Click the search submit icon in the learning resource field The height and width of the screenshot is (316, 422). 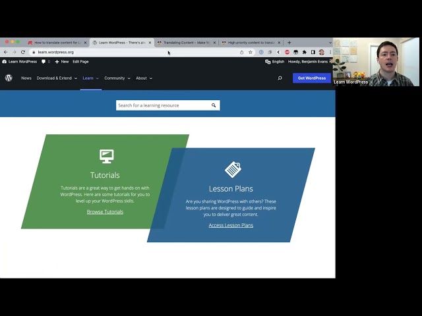214,105
